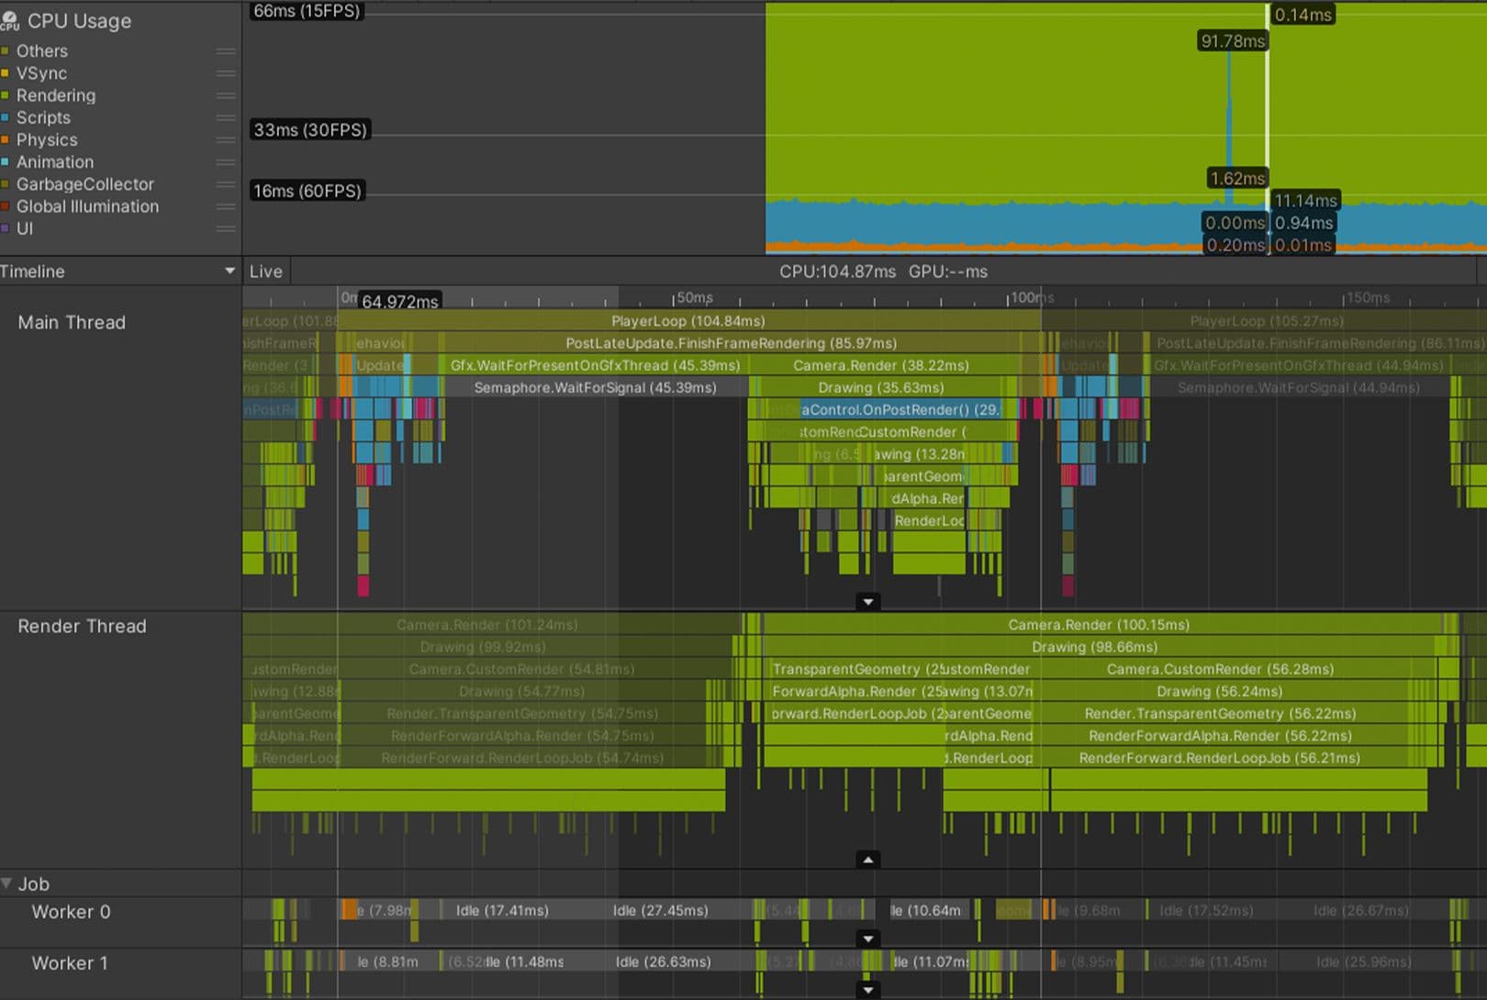Select the Semaphore.WaitForSignal (45.39ms) block
Viewport: 1487px width, 1000px height.
click(x=595, y=387)
